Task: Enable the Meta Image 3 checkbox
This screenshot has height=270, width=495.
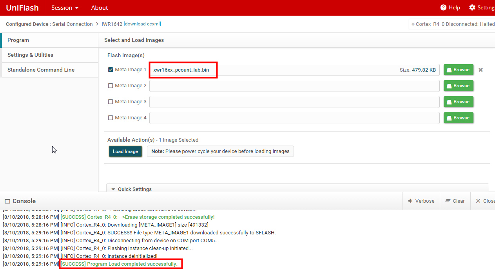Action: point(111,102)
